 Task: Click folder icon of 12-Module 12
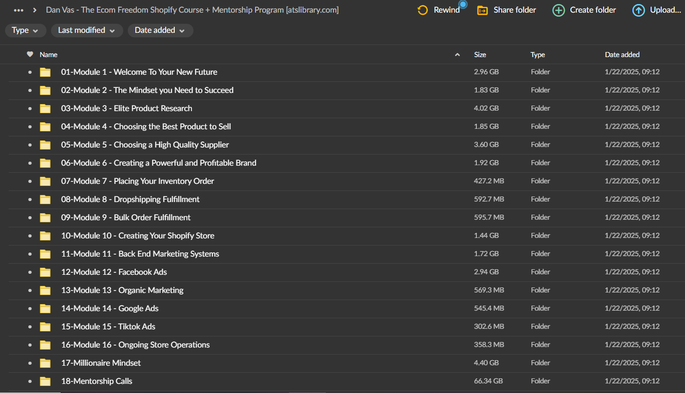coord(45,272)
